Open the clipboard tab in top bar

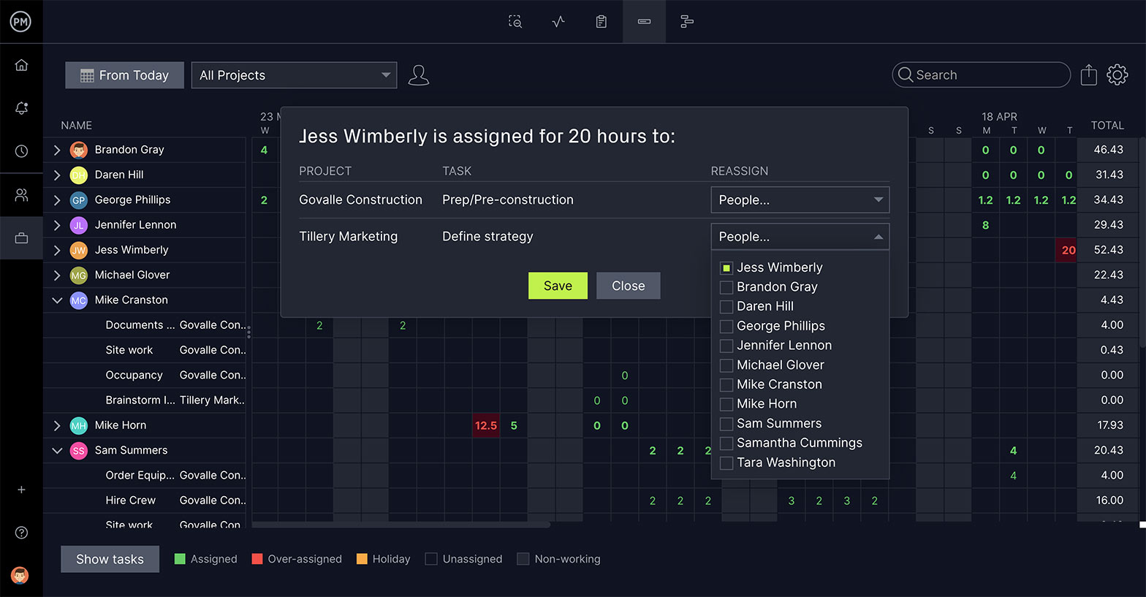coord(601,22)
